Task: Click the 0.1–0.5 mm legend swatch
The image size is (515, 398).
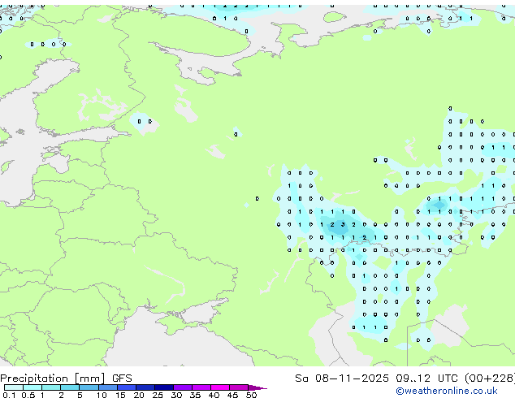Action: click(14, 387)
